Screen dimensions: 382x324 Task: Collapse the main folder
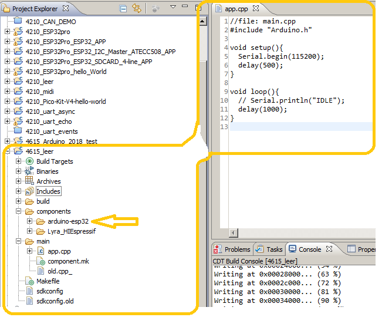[19, 241]
